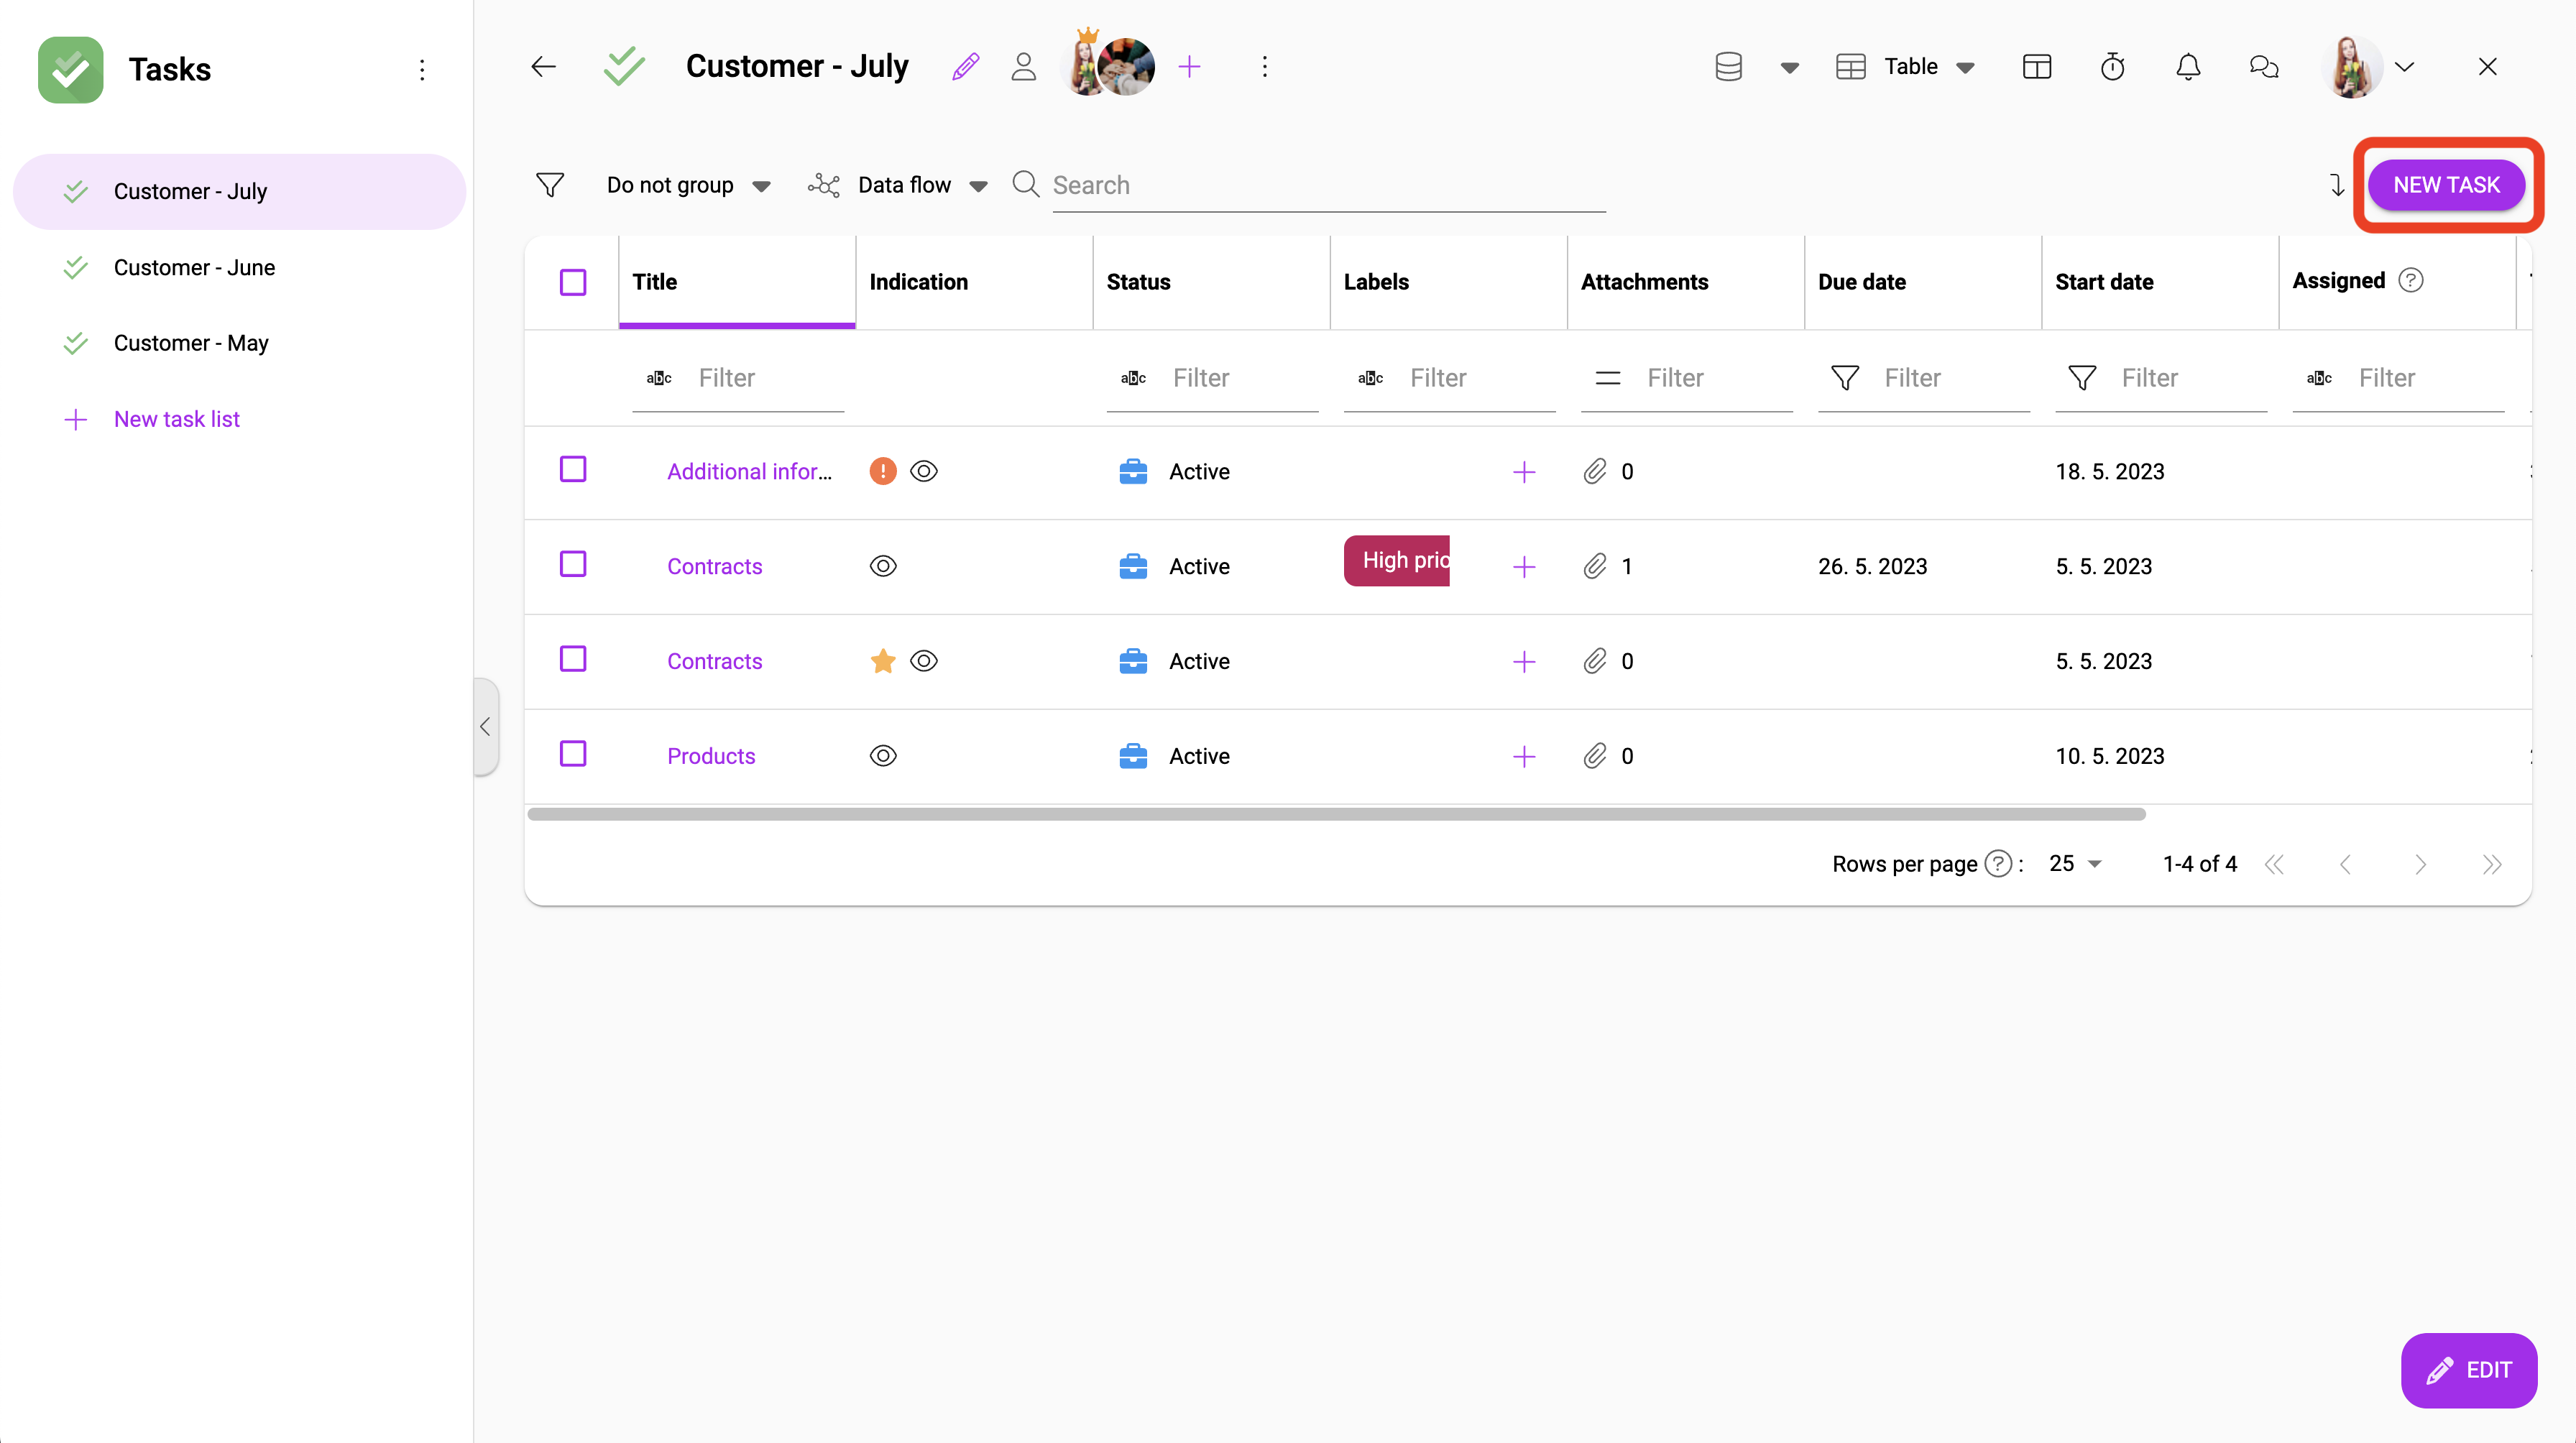Click the column layout icon
This screenshot has height=1443, width=2576.
[2037, 67]
